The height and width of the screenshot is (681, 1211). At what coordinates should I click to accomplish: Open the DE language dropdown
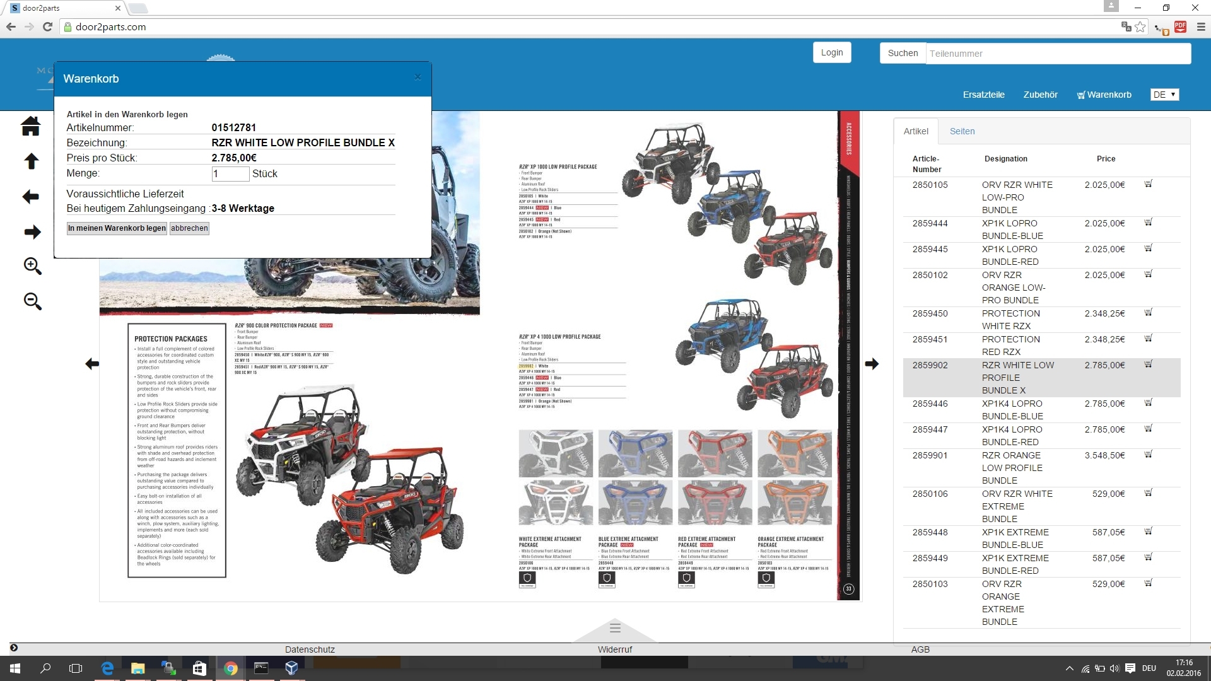(x=1164, y=95)
